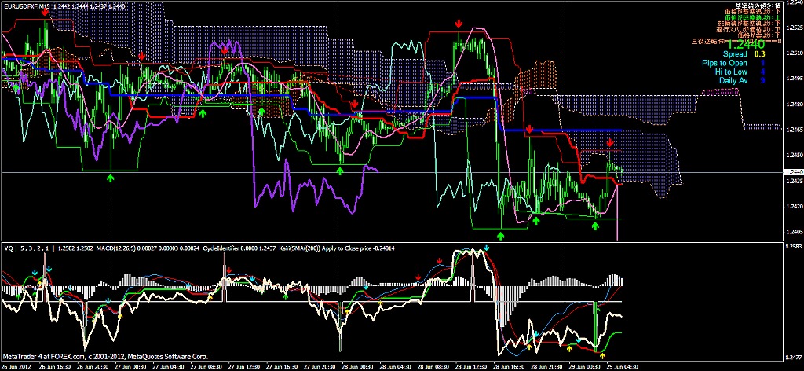Click the Spread label
804x371 pixels.
[x=734, y=54]
